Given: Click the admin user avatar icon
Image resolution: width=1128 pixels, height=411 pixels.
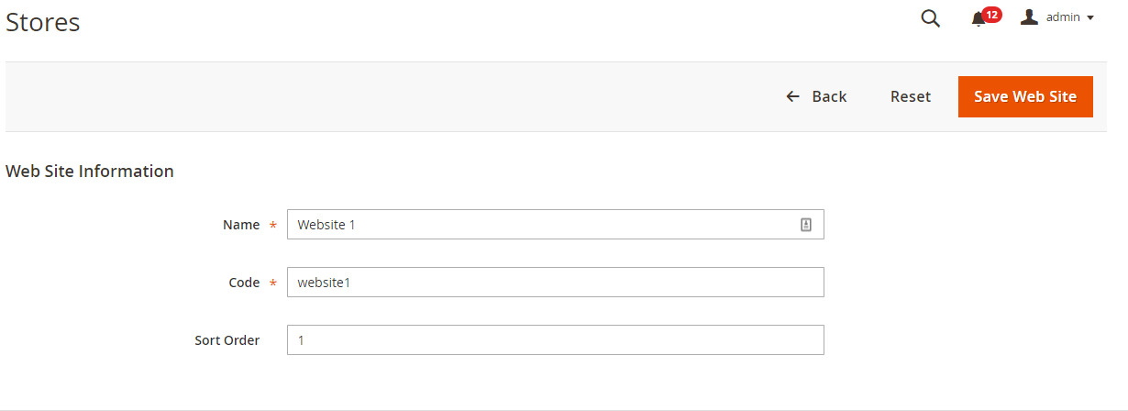Looking at the screenshot, I should point(1029,17).
